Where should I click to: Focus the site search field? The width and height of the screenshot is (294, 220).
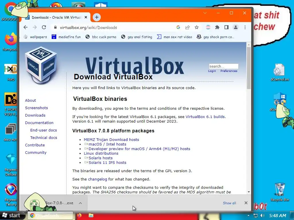[x=224, y=66]
